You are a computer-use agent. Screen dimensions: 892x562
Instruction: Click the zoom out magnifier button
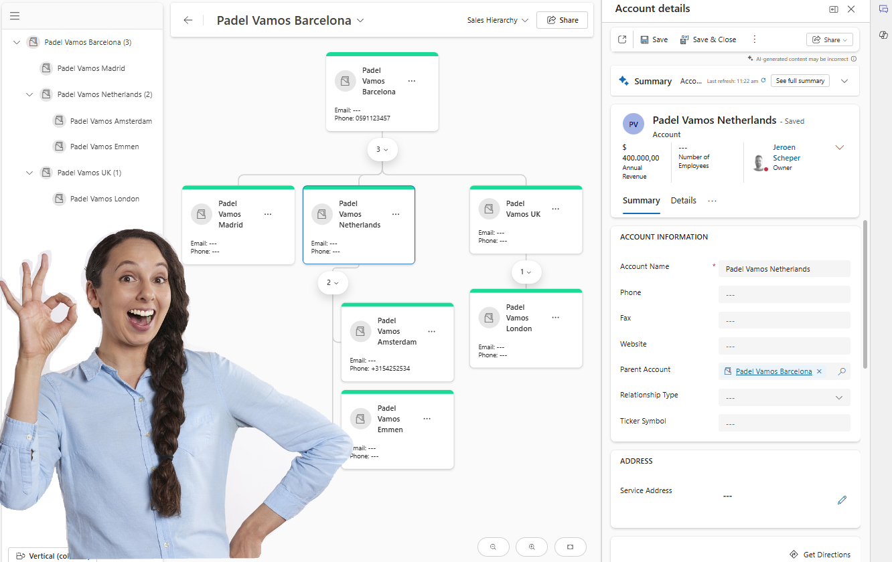coord(494,547)
